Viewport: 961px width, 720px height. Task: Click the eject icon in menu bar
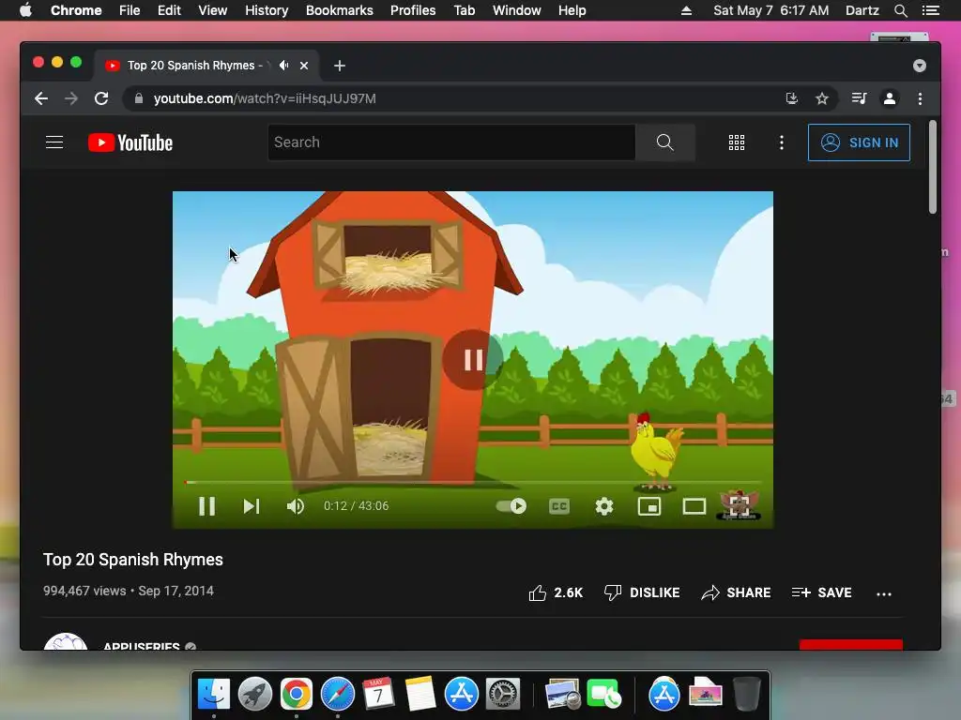pos(686,10)
